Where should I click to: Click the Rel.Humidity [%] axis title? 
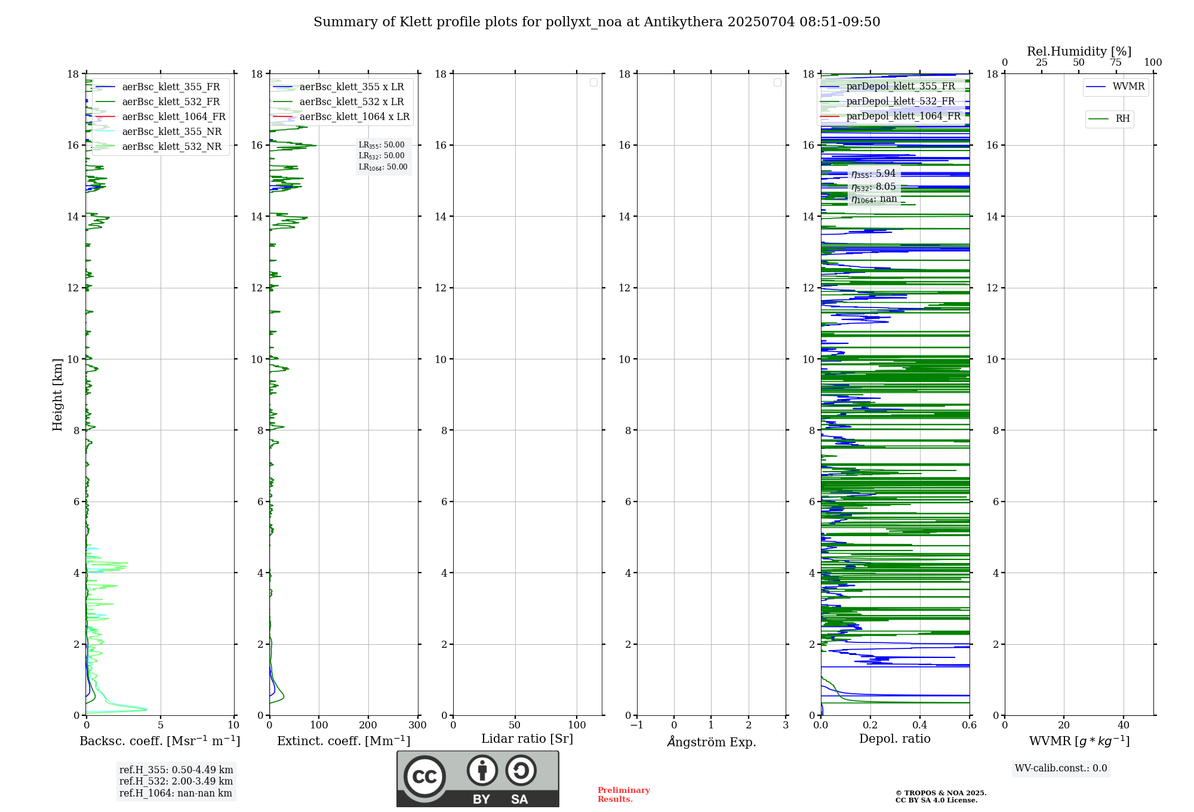pos(1079,51)
